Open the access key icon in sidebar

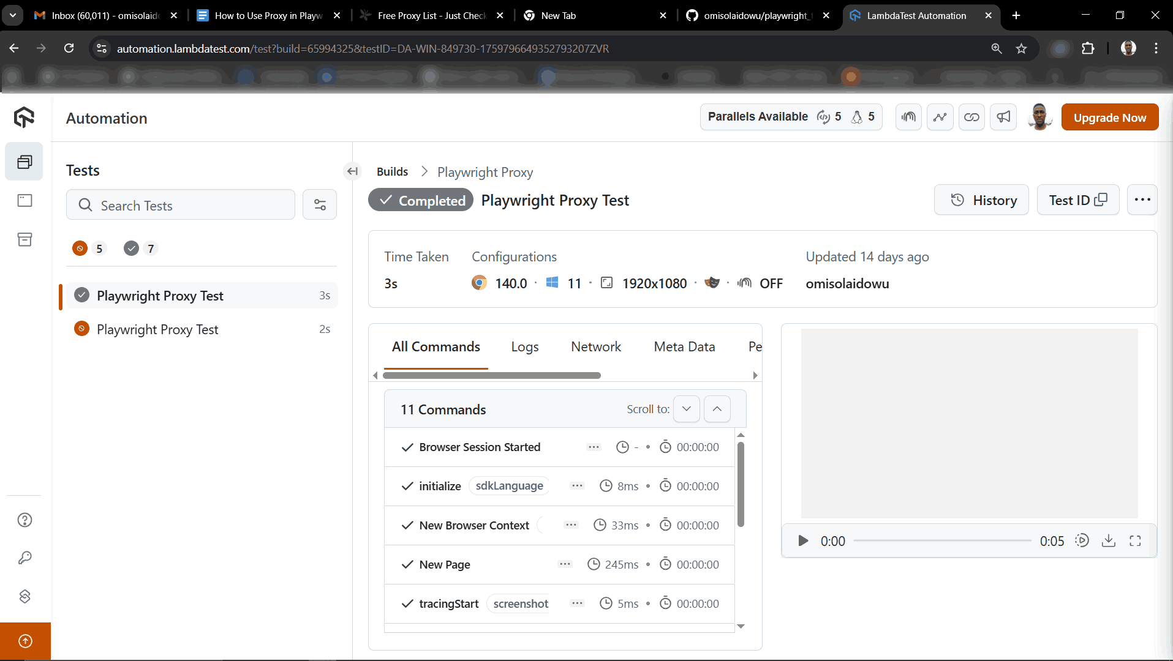[25, 558]
